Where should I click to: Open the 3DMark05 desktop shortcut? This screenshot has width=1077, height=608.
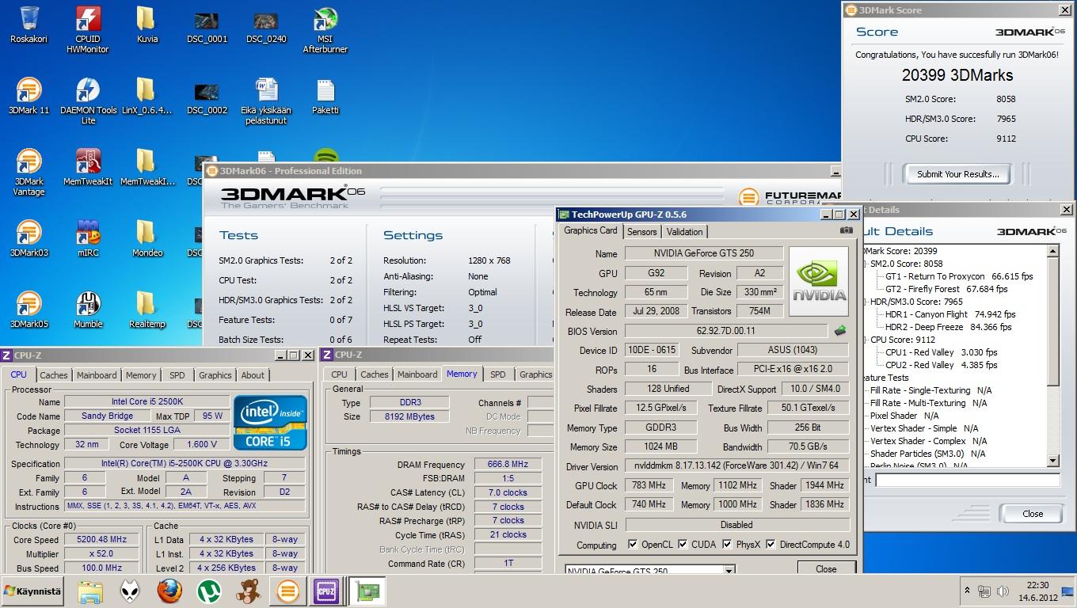pos(29,310)
